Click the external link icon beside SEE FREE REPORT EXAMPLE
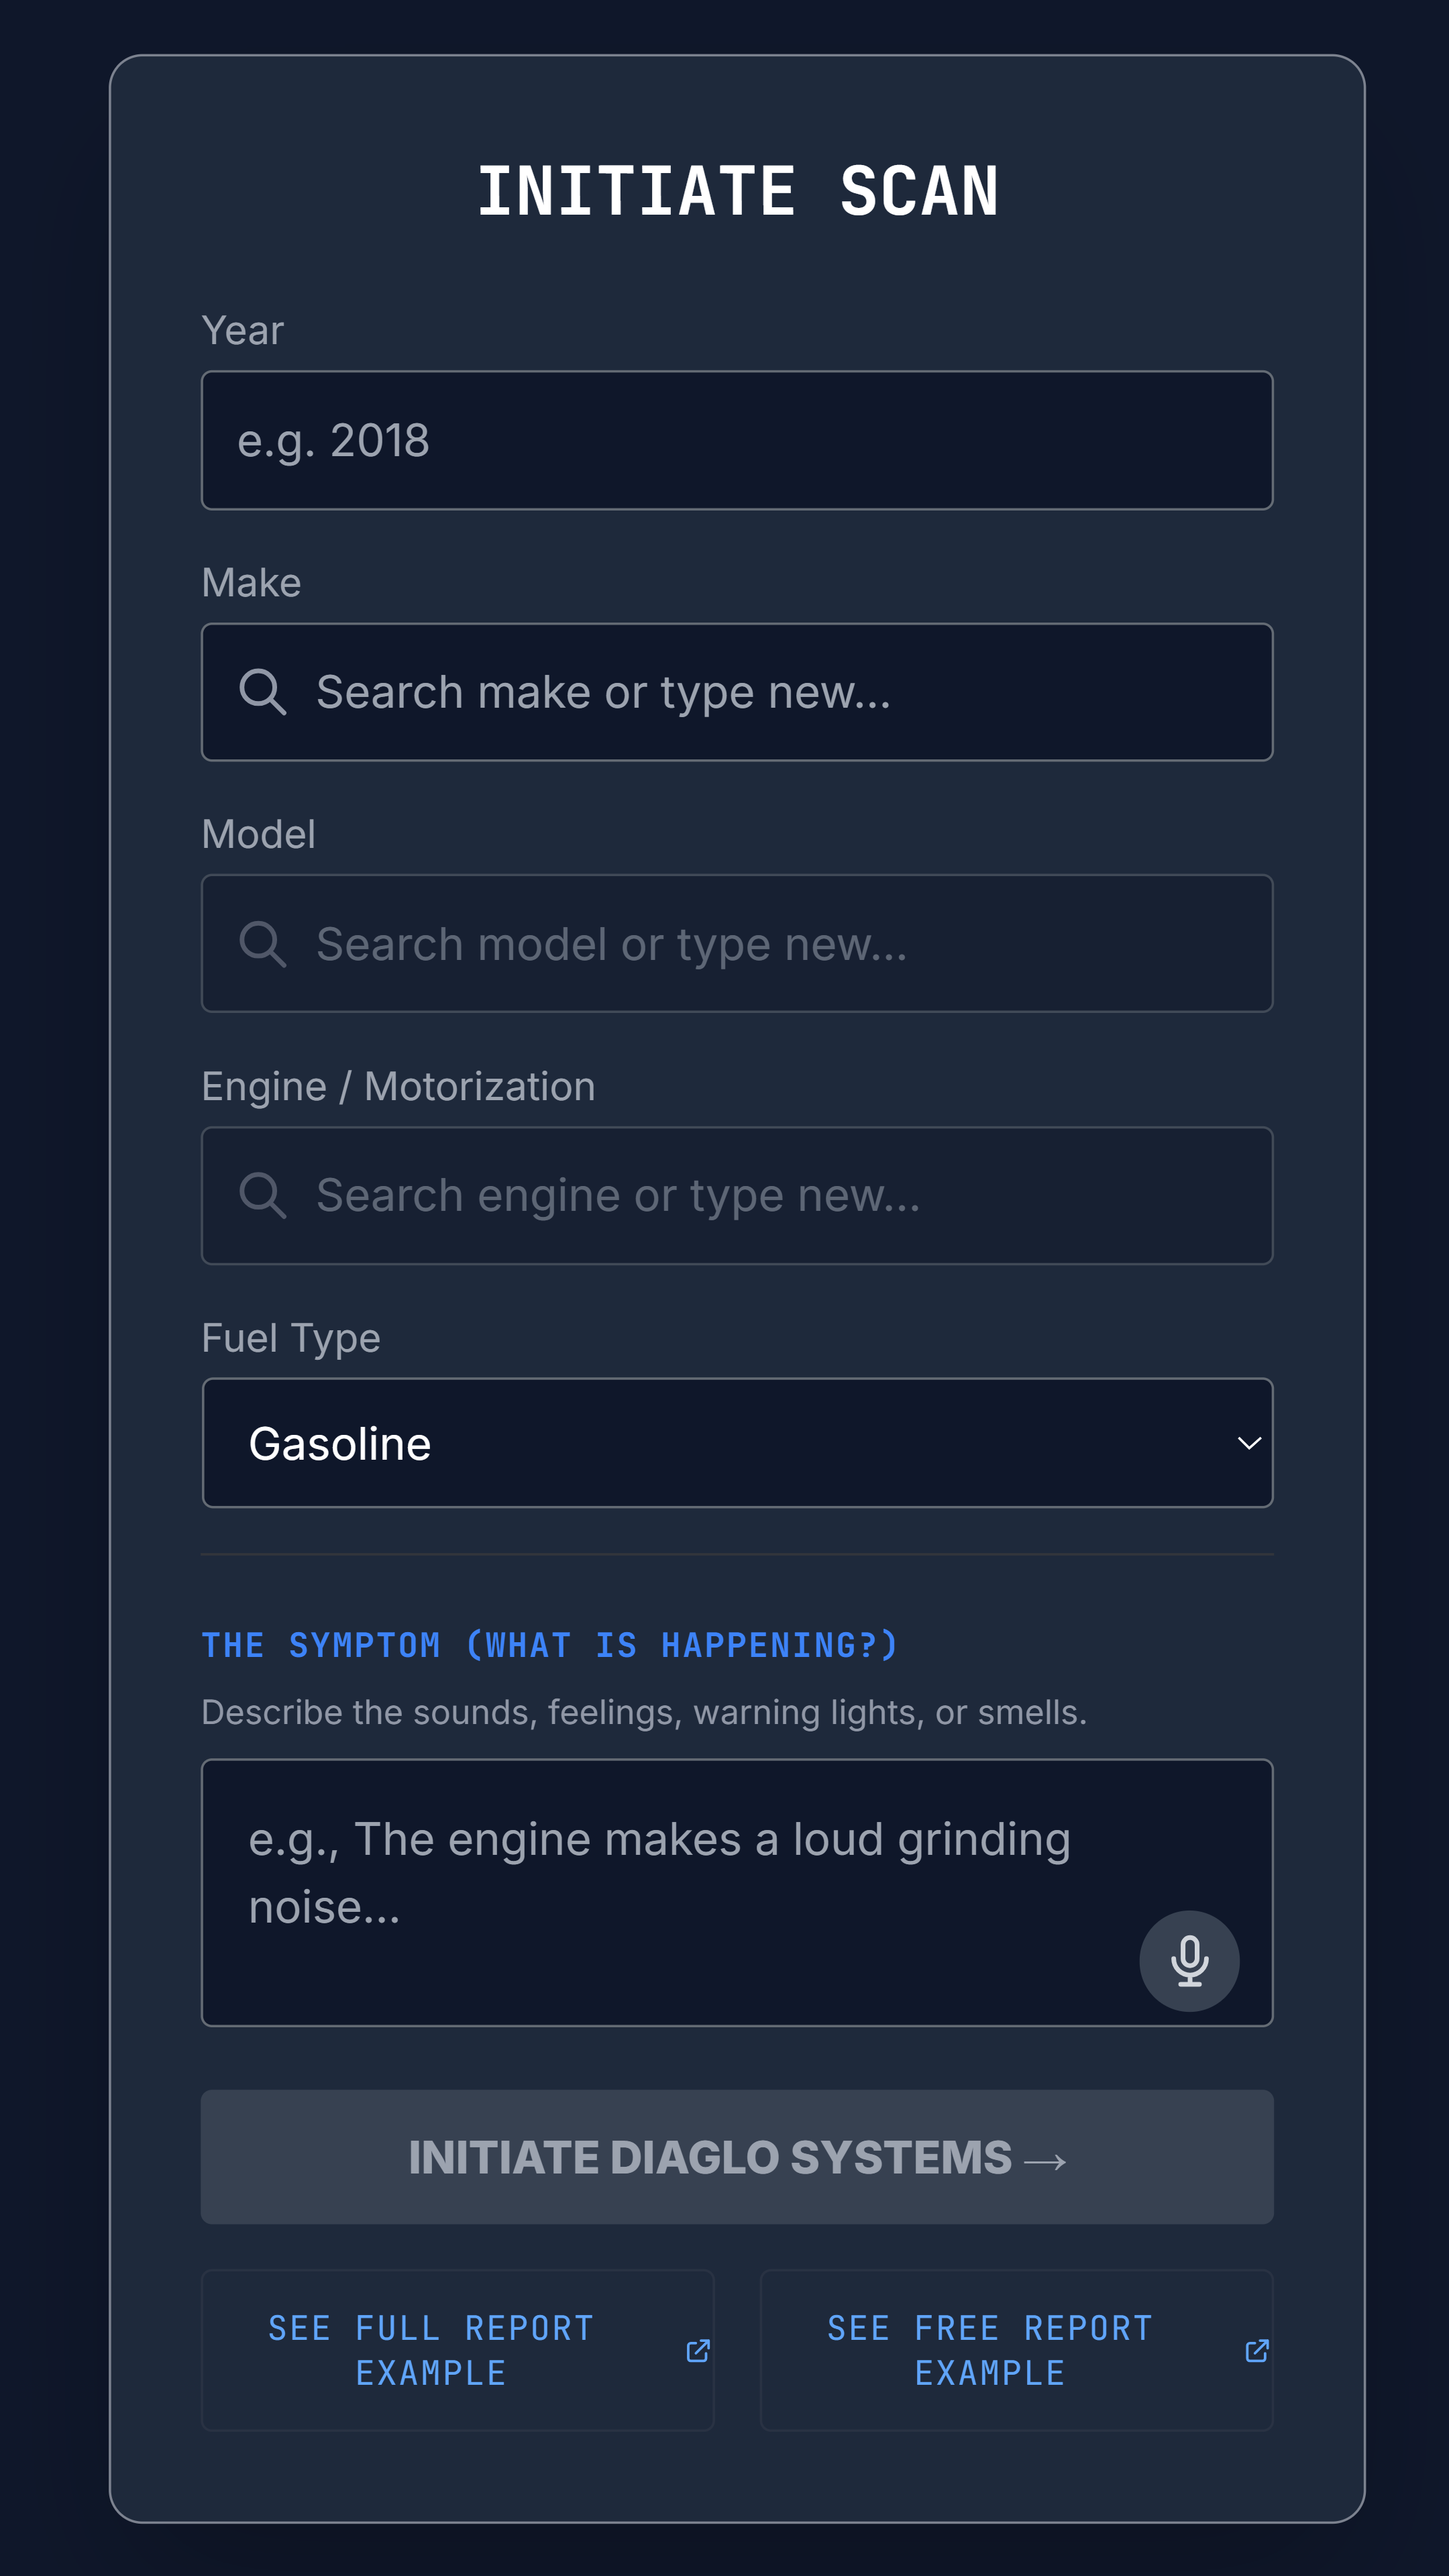The width and height of the screenshot is (1449, 2576). pyautogui.click(x=1256, y=2351)
